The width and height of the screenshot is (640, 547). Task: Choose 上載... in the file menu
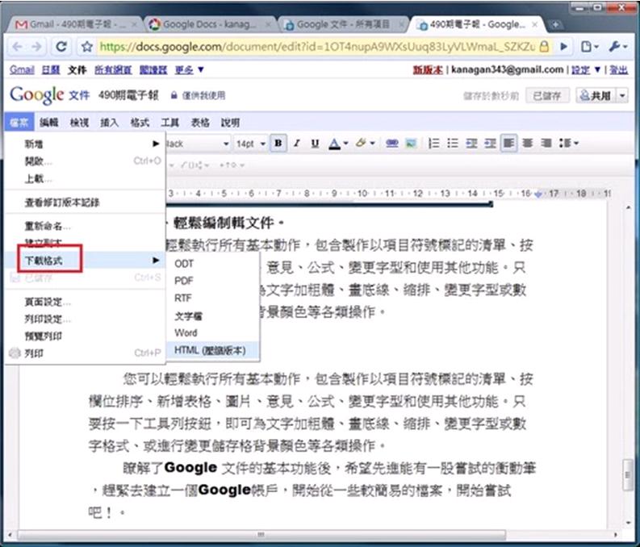(x=86, y=178)
